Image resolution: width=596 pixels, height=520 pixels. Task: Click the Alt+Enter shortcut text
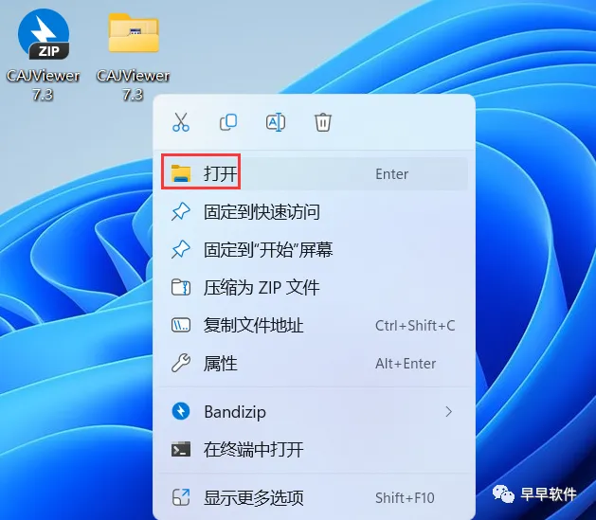[x=406, y=364]
